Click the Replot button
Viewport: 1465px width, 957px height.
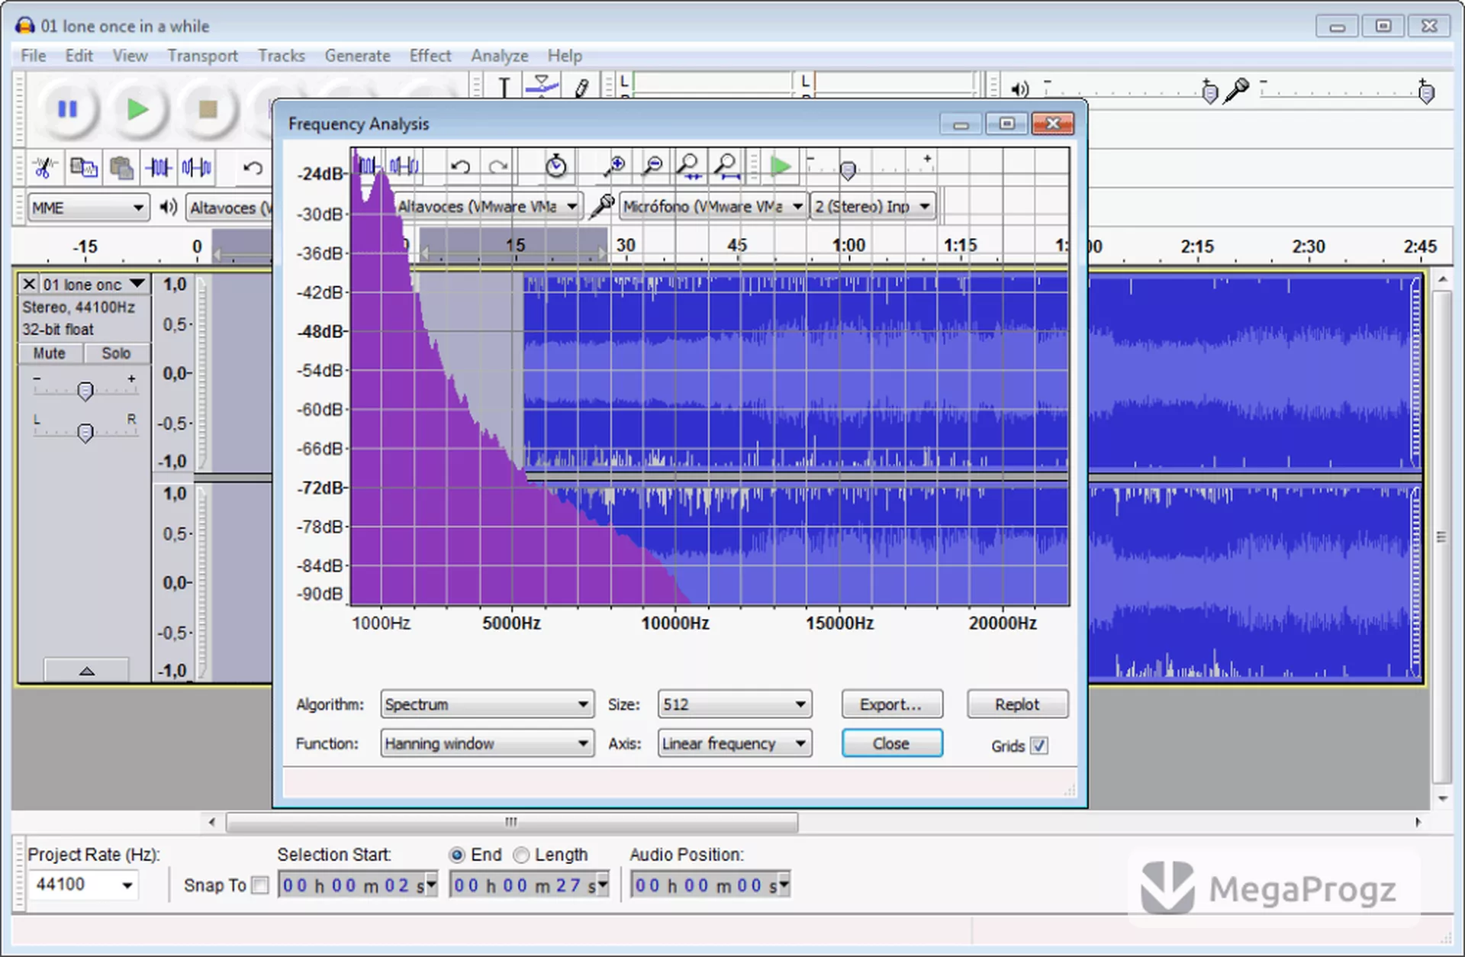point(1017,704)
